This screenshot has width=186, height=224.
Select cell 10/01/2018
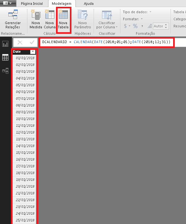24,119
